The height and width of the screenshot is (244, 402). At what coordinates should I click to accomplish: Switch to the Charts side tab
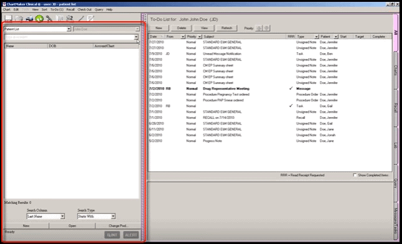pos(396,70)
